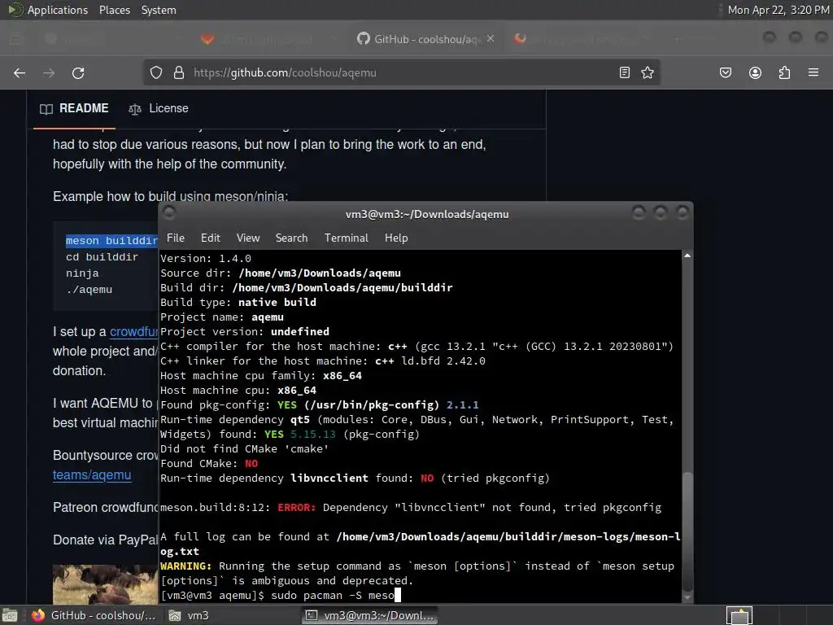
Task: Reload the GitHub page
Action: 78,72
